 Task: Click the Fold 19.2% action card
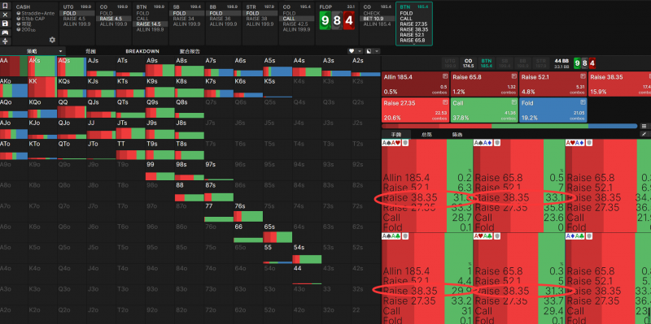[x=553, y=110]
